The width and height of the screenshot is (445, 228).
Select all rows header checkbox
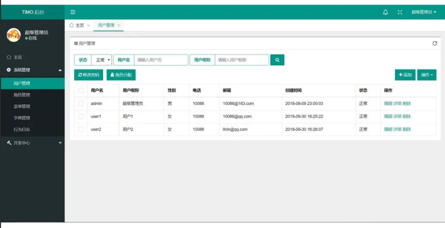tap(81, 91)
